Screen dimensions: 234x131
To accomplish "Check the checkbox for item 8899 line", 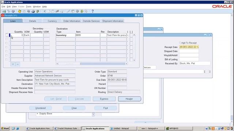I will [7, 35].
